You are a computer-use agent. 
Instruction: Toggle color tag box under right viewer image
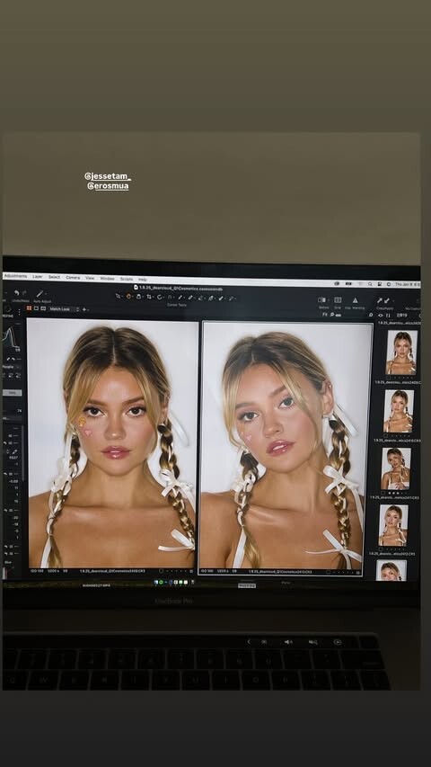pos(330,571)
